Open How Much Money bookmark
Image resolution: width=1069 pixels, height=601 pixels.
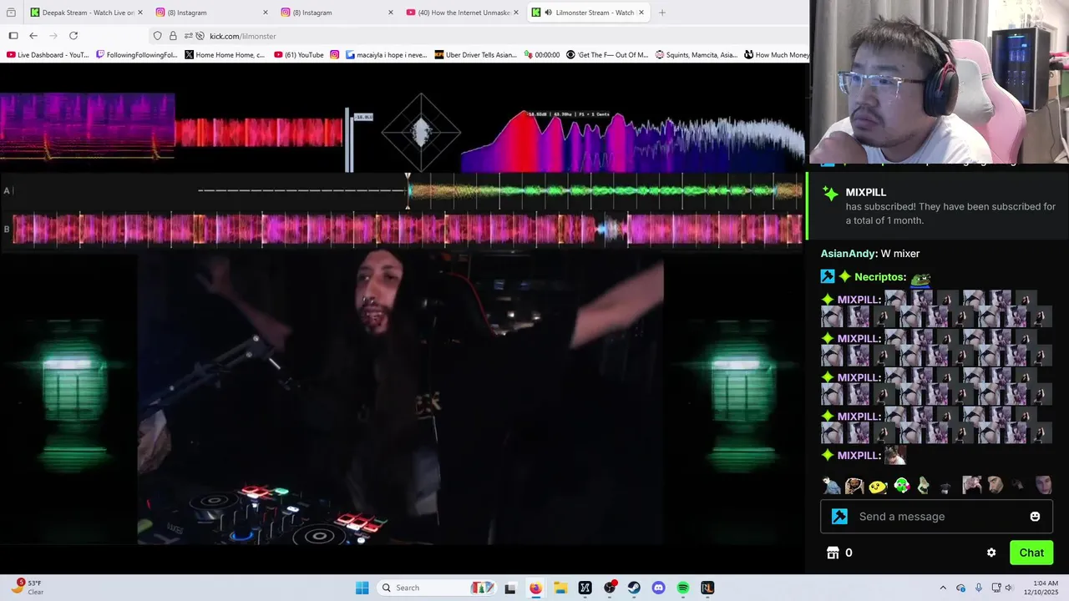pos(777,55)
